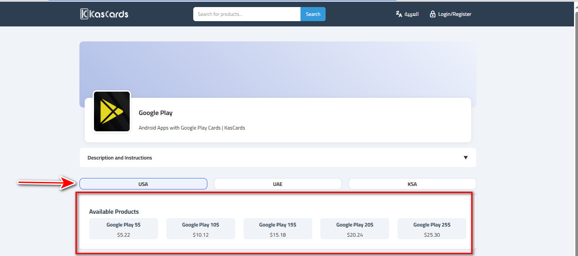Click the lock icon beside Login/Register
The image size is (578, 256).
pyautogui.click(x=432, y=14)
